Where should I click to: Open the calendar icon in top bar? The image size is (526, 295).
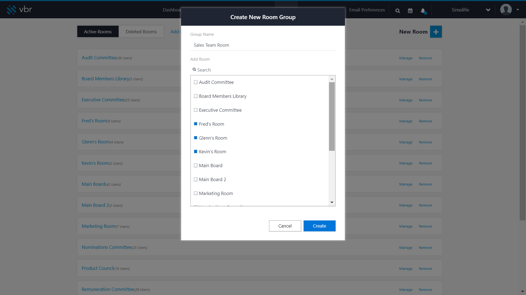tap(410, 11)
